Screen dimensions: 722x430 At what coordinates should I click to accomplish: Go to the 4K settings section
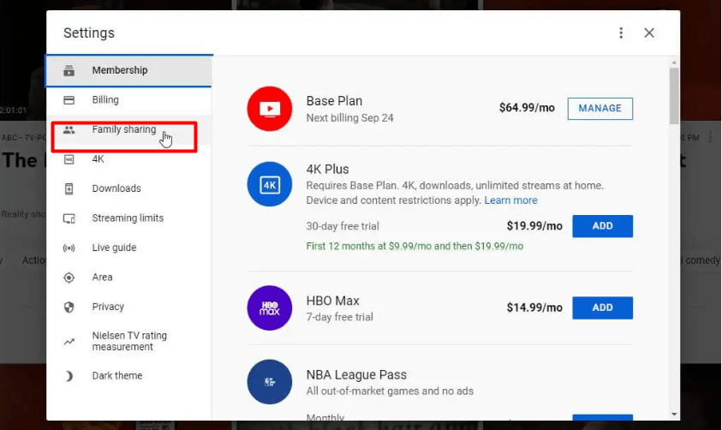(x=98, y=159)
